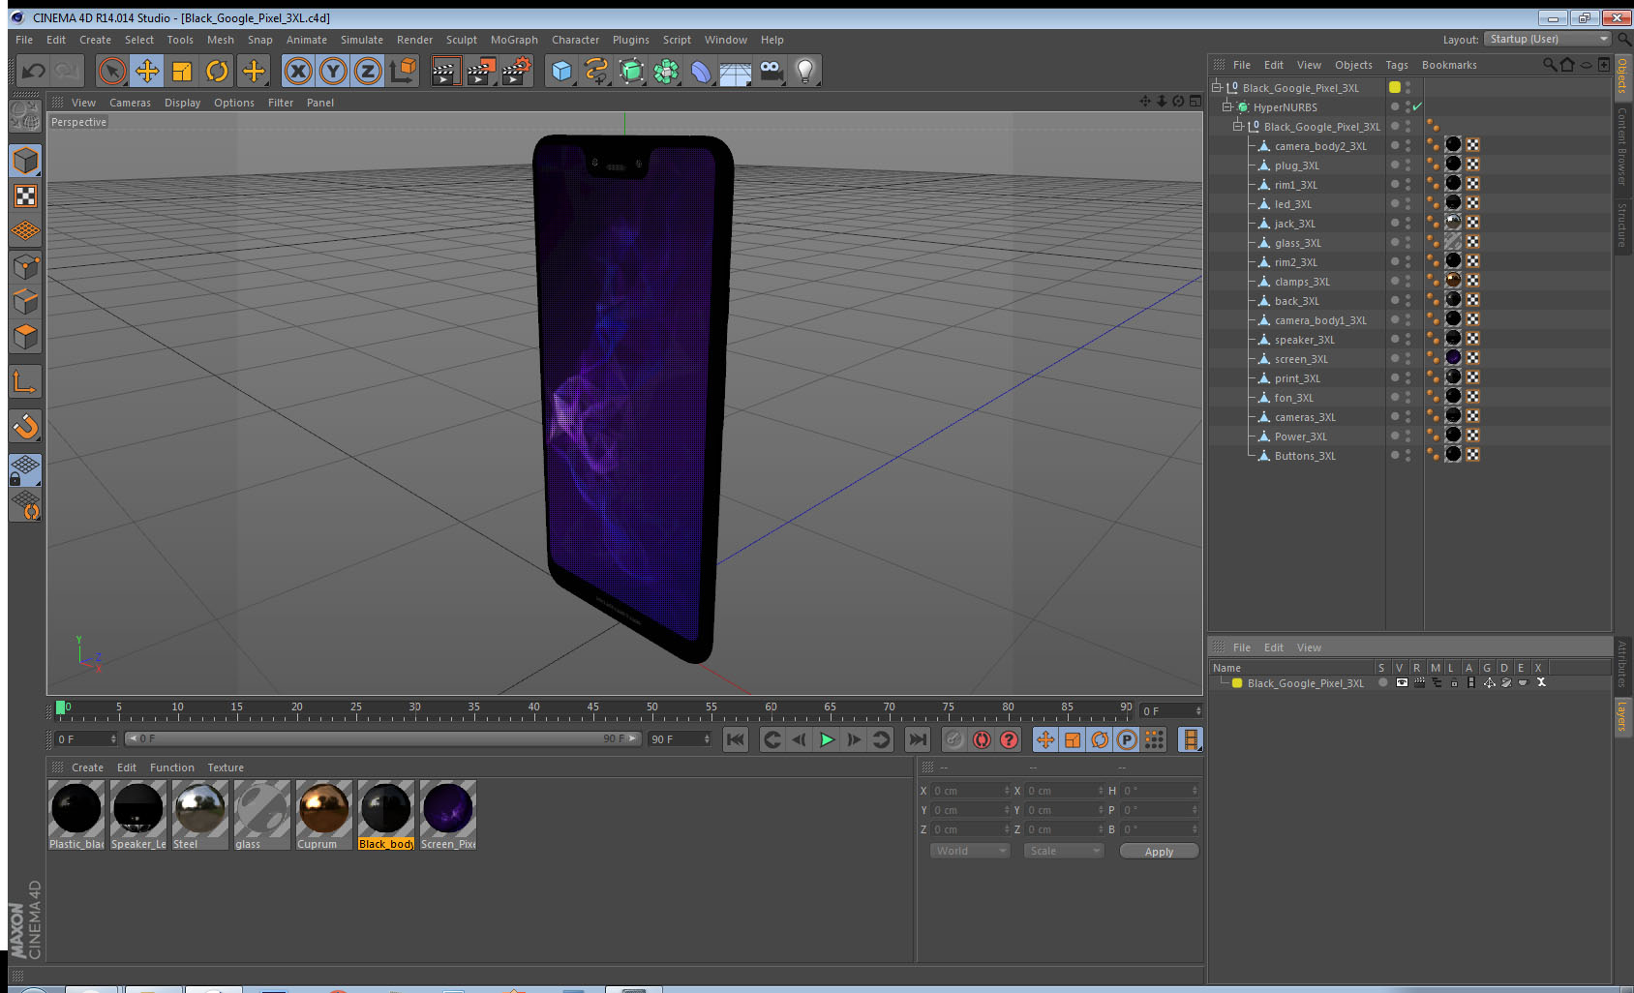Add a Cube primitive object
1634x993 pixels.
561,71
